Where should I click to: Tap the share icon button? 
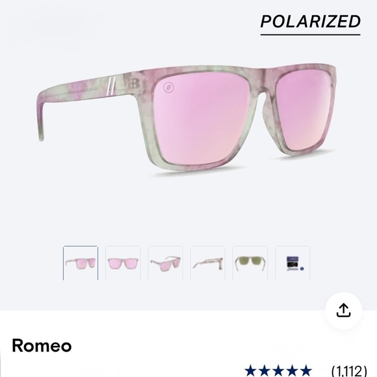(x=344, y=311)
